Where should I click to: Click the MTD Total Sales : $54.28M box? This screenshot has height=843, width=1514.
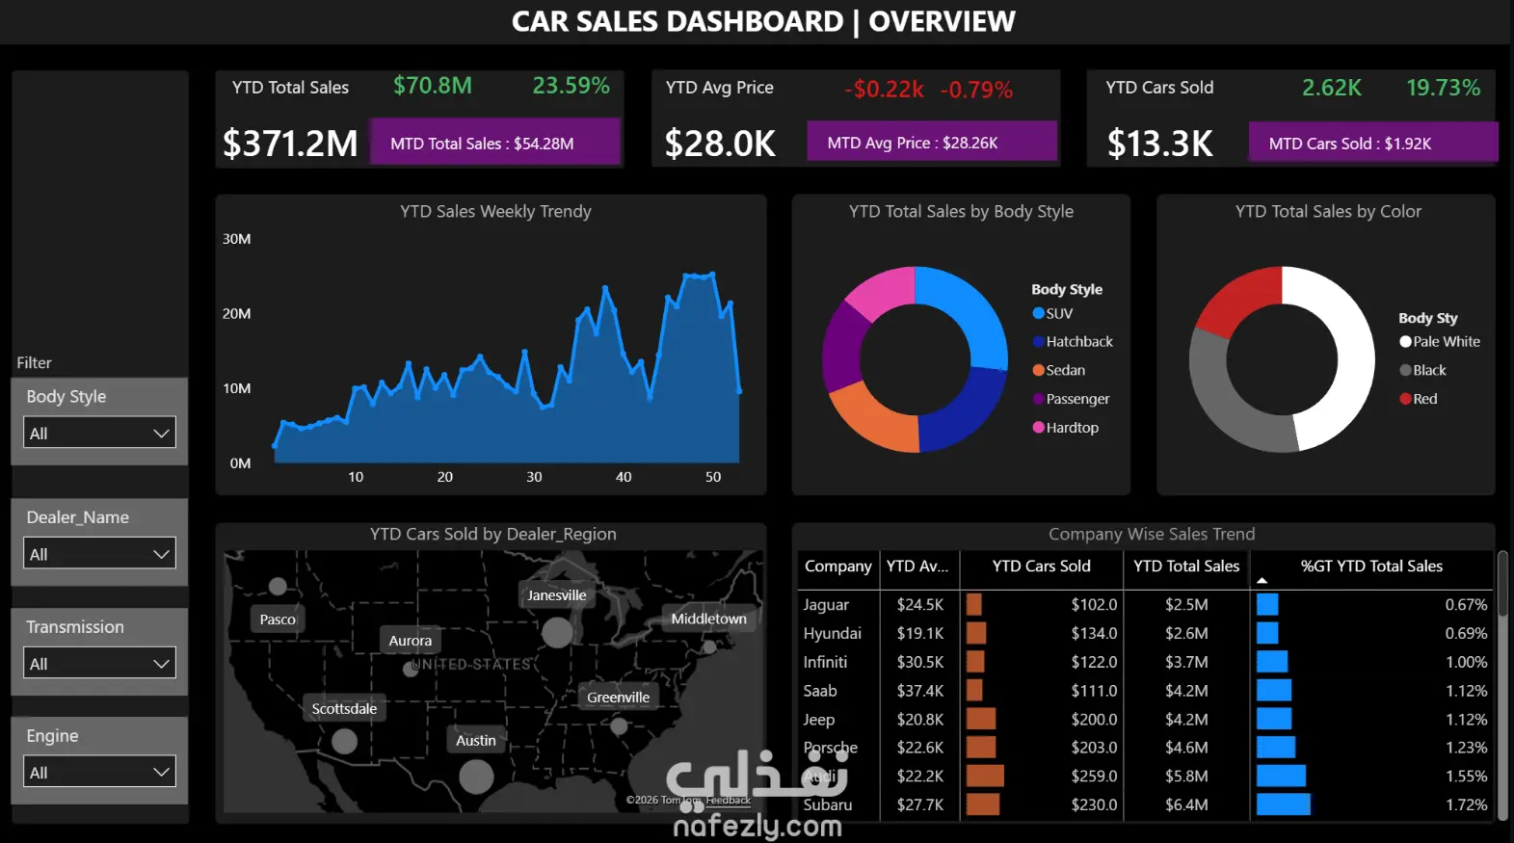click(x=495, y=144)
